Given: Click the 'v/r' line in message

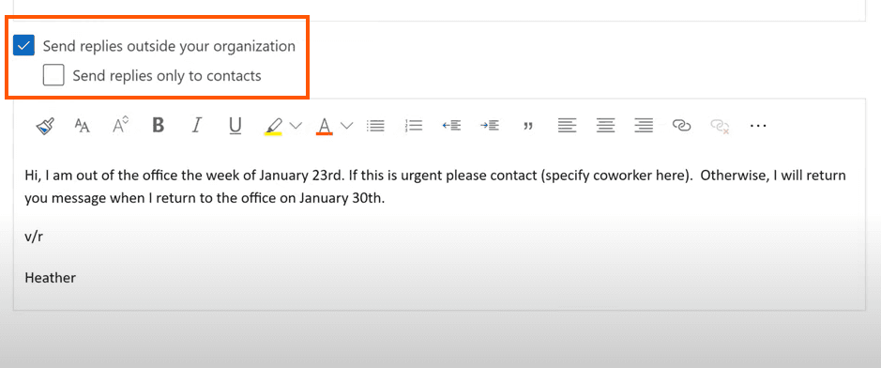Looking at the screenshot, I should 34,237.
